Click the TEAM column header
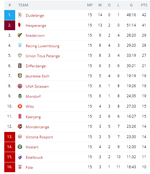The image size is (150, 174). coord(23,5)
